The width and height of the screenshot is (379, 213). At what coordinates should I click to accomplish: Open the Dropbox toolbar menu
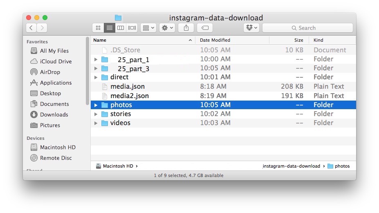[251, 28]
